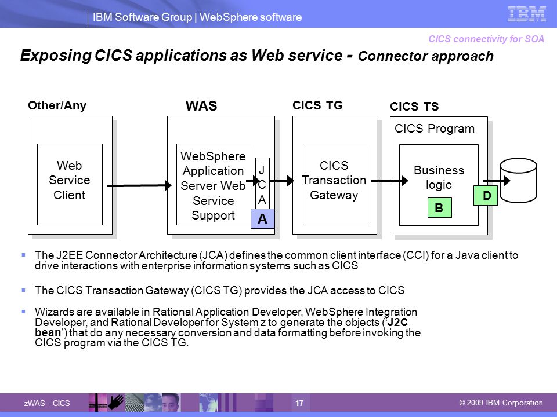
Task: Click the "WAS" column label
Action: point(201,105)
